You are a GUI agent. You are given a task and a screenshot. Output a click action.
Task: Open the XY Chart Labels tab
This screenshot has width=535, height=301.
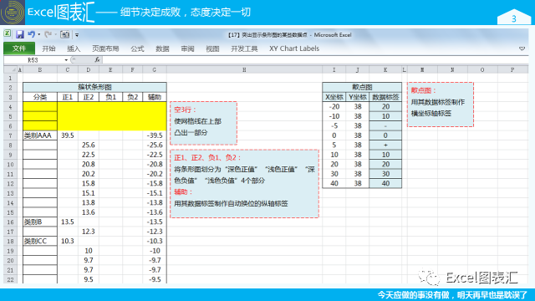click(294, 48)
